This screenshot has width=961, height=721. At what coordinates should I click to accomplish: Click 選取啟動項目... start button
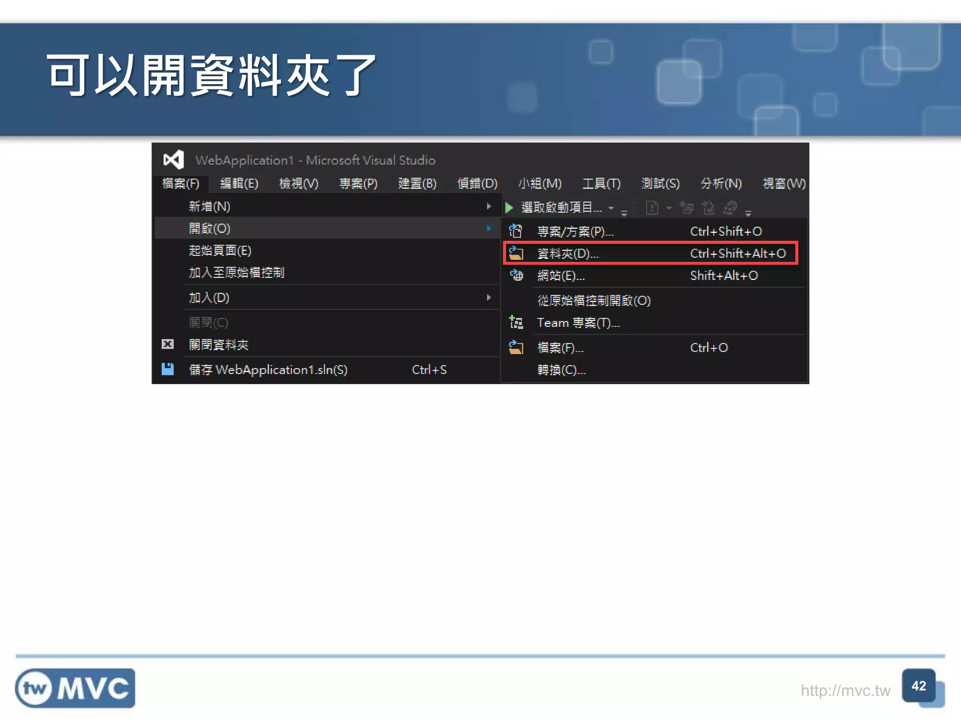coord(554,207)
